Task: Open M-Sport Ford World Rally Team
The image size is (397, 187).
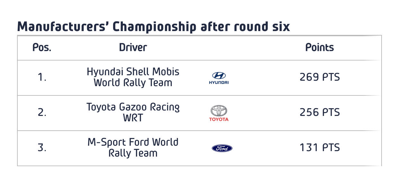Action: [x=133, y=147]
